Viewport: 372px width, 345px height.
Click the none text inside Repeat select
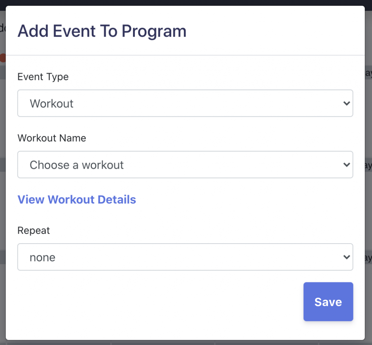point(43,257)
